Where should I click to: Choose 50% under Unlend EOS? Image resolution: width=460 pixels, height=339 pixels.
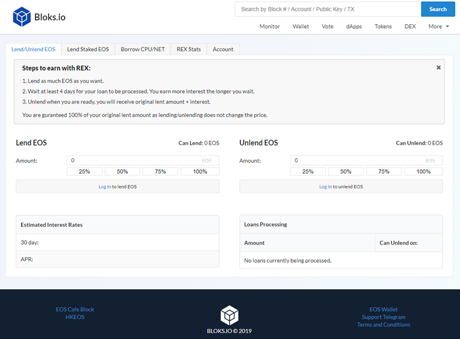[x=346, y=171]
